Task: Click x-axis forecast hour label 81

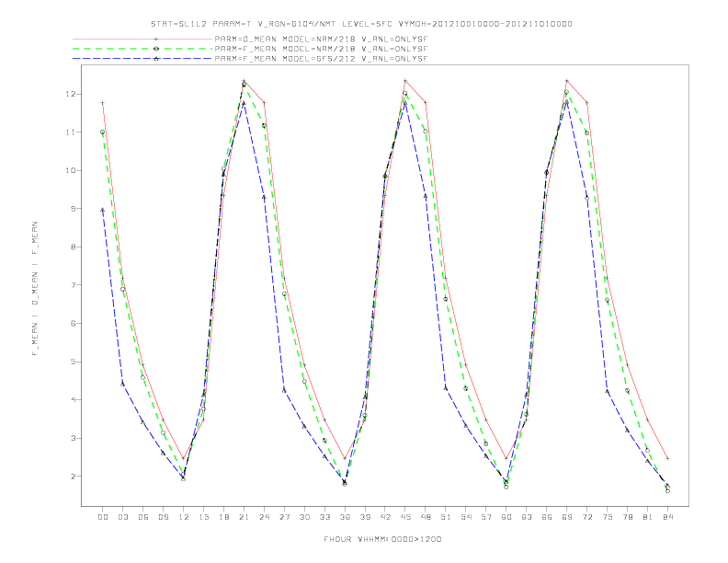Action: [648, 517]
